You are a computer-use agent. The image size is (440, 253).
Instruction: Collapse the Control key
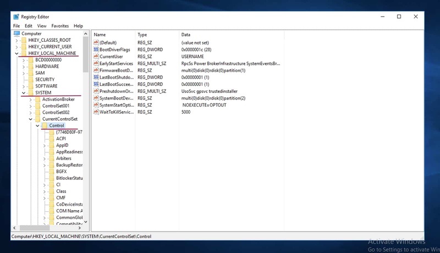point(37,125)
